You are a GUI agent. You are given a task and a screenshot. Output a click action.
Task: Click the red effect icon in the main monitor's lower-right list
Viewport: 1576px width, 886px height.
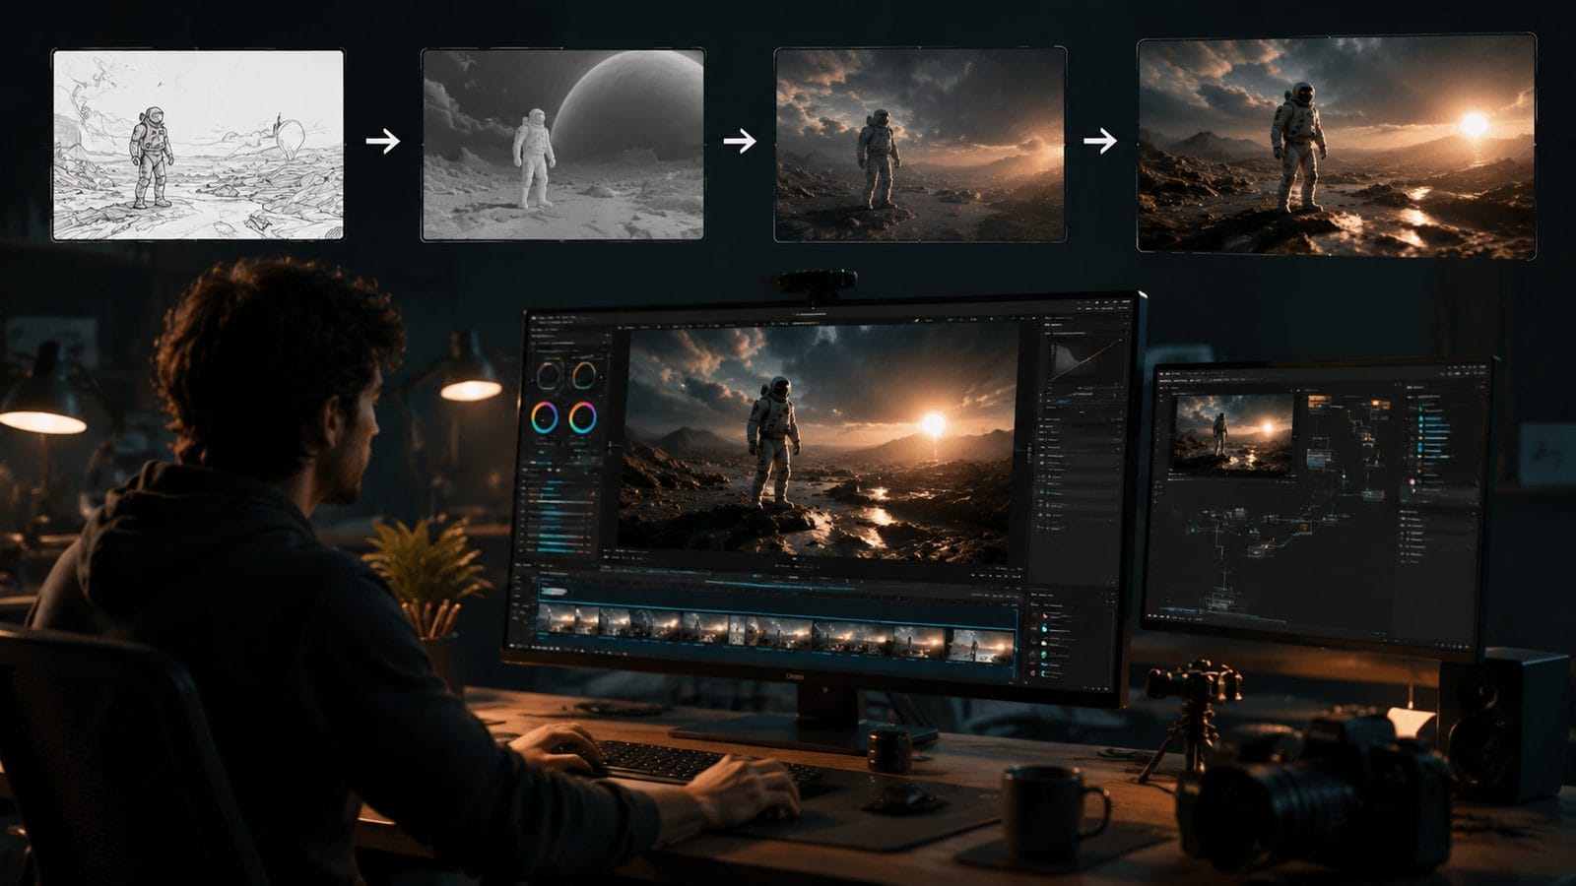click(x=1045, y=615)
